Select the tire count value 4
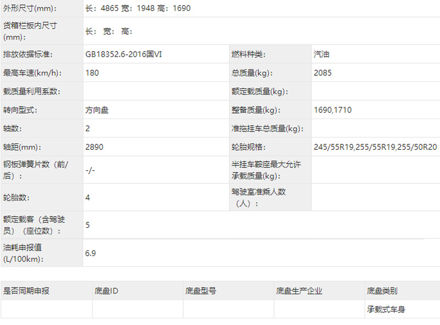This screenshot has width=440, height=325. (x=87, y=198)
